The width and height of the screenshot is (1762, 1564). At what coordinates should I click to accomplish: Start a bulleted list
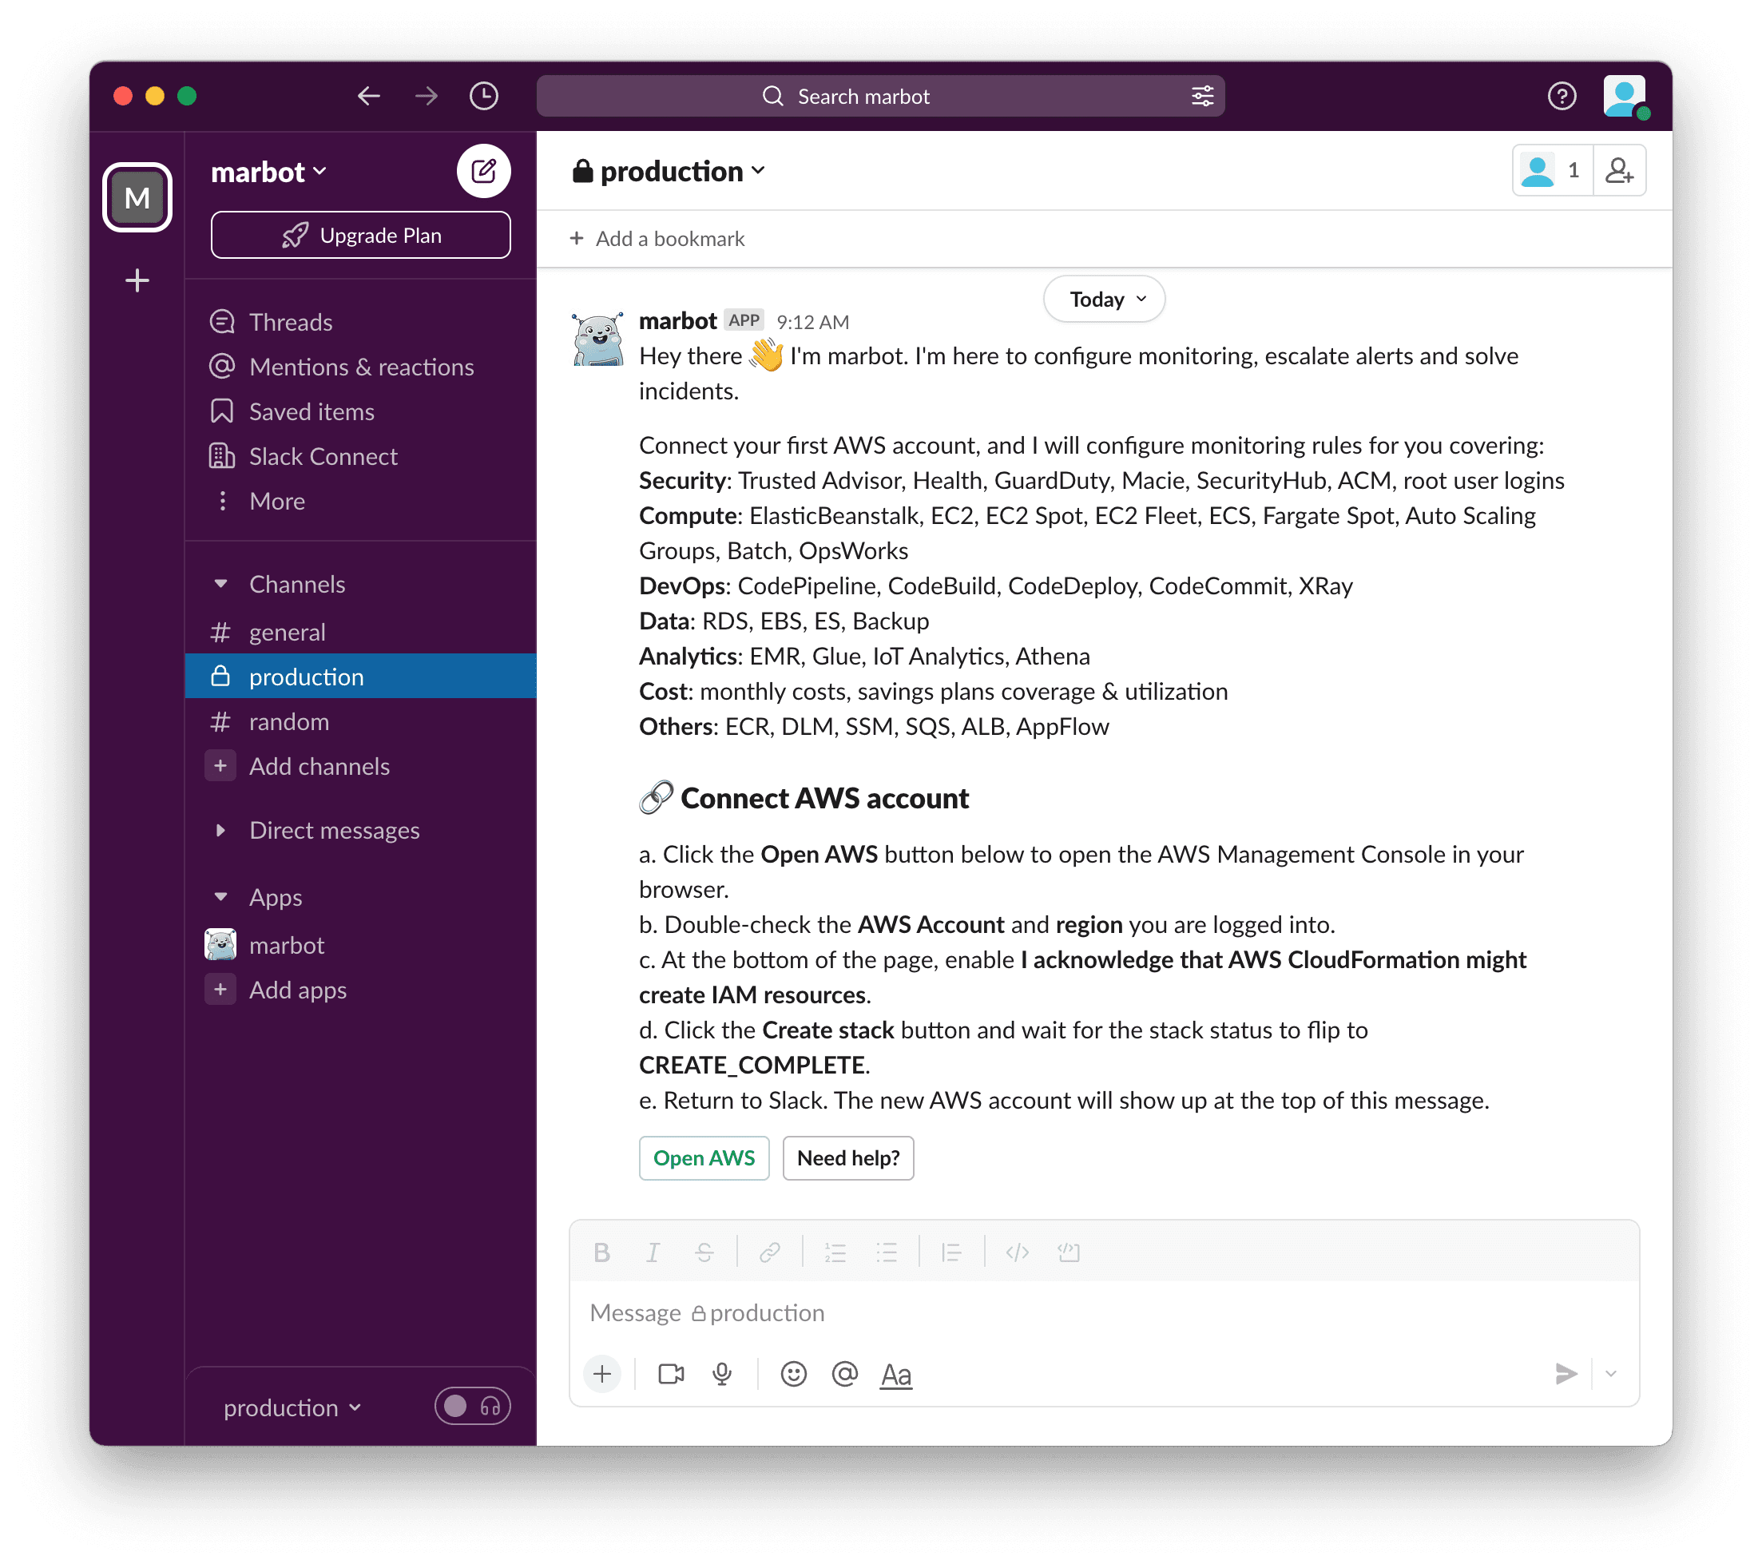pyautogui.click(x=887, y=1252)
